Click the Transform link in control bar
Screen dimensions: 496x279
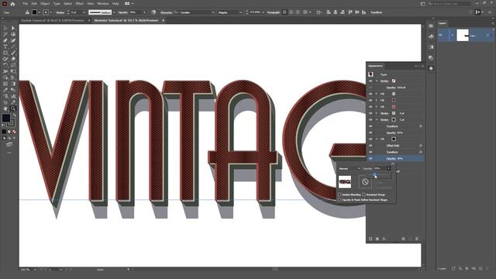click(377, 12)
